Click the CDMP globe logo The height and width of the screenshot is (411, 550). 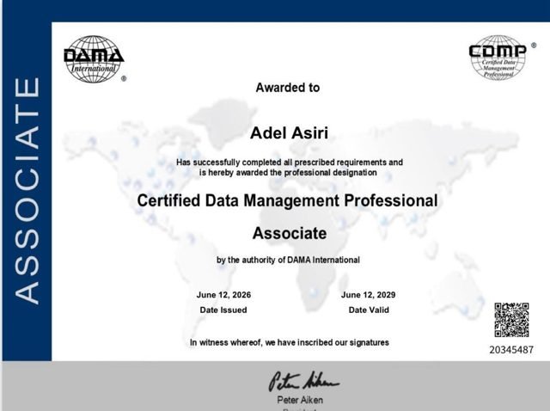click(x=498, y=58)
